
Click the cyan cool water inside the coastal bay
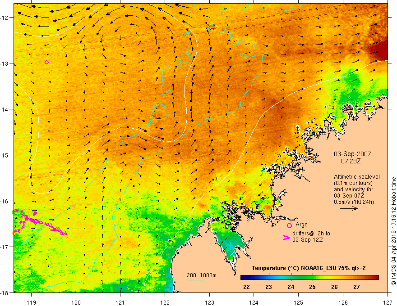[x=231, y=246]
